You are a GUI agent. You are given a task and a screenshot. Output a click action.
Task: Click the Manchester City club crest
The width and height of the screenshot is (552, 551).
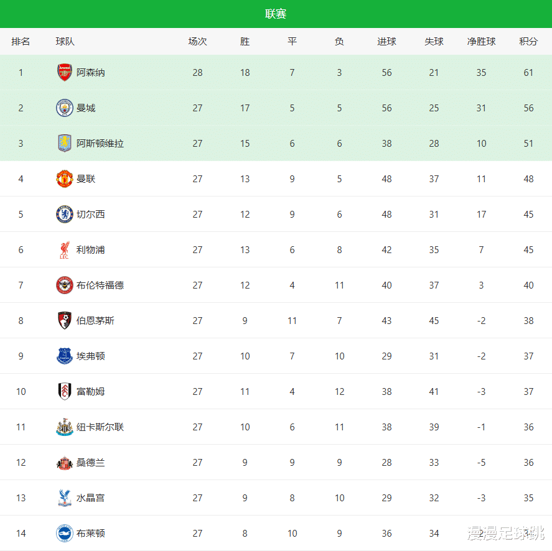point(65,108)
